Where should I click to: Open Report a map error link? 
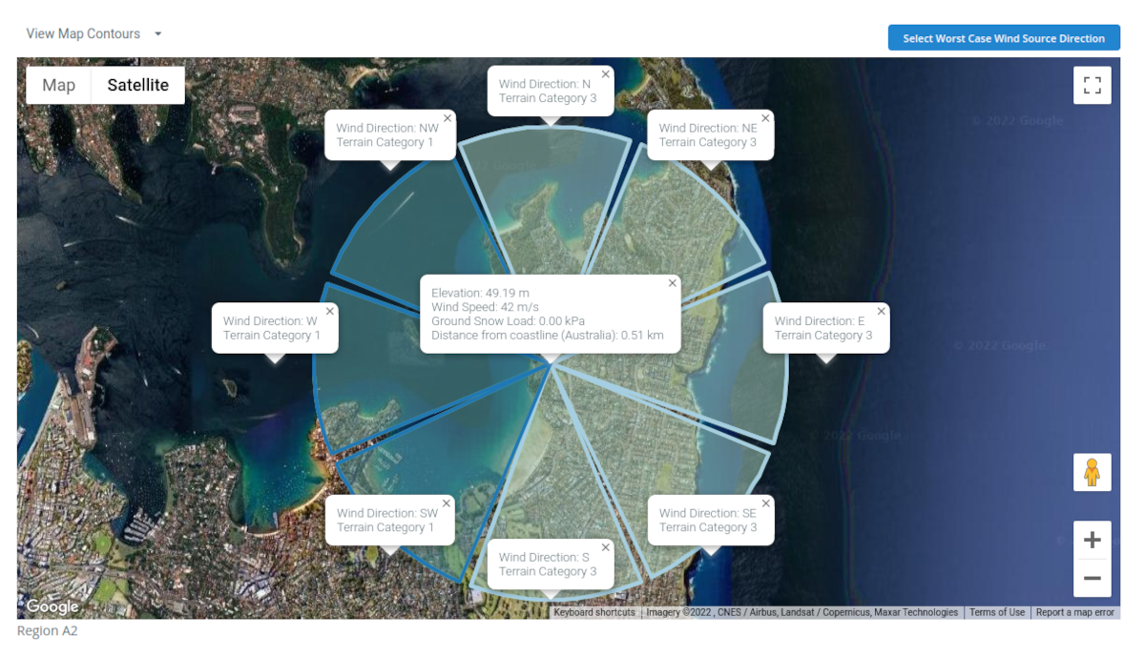(x=1074, y=612)
